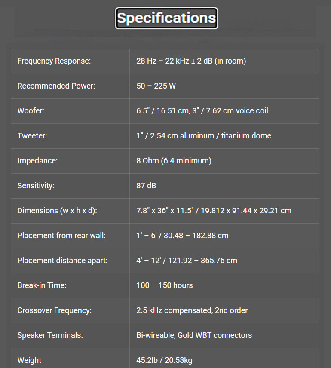Select the Impedance label
Image resolution: width=331 pixels, height=368 pixels.
tap(37, 161)
